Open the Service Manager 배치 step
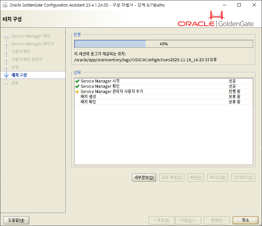Image resolution: width=262 pixels, height=226 pixels. [x=31, y=36]
